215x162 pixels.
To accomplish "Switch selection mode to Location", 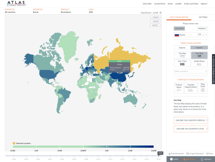I will [x=179, y=28].
